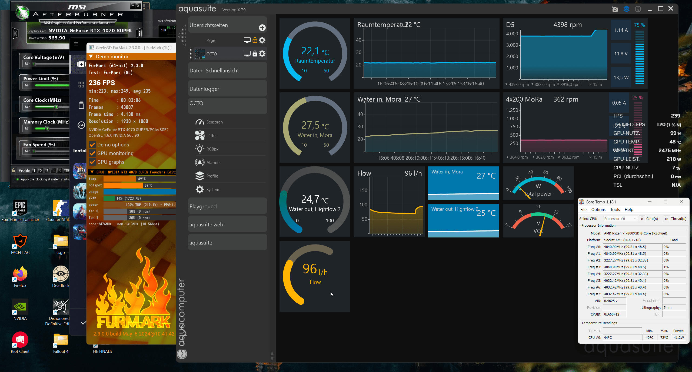Click the Afterburner K logo button
This screenshot has width=692, height=372.
tap(15, 33)
